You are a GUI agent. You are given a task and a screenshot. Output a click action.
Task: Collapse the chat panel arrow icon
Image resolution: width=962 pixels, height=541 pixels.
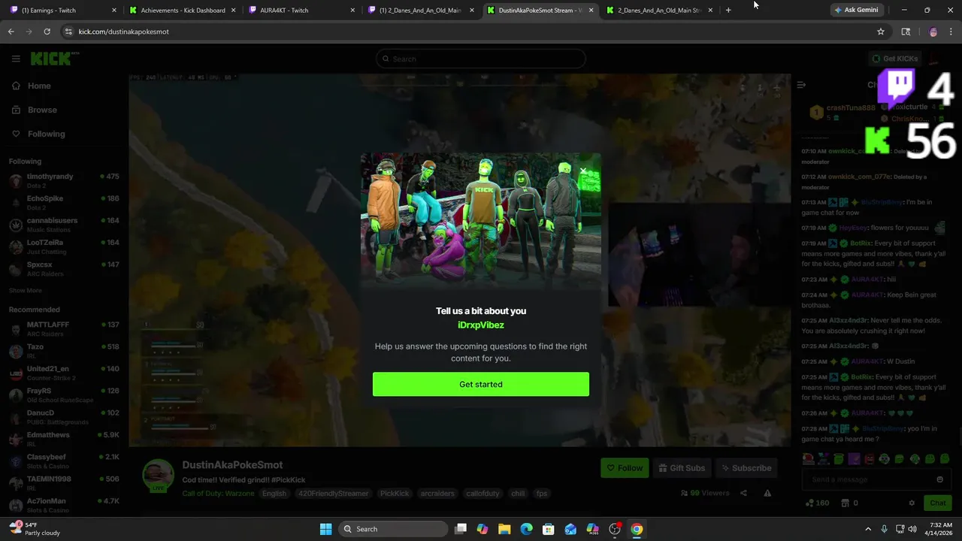(801, 85)
